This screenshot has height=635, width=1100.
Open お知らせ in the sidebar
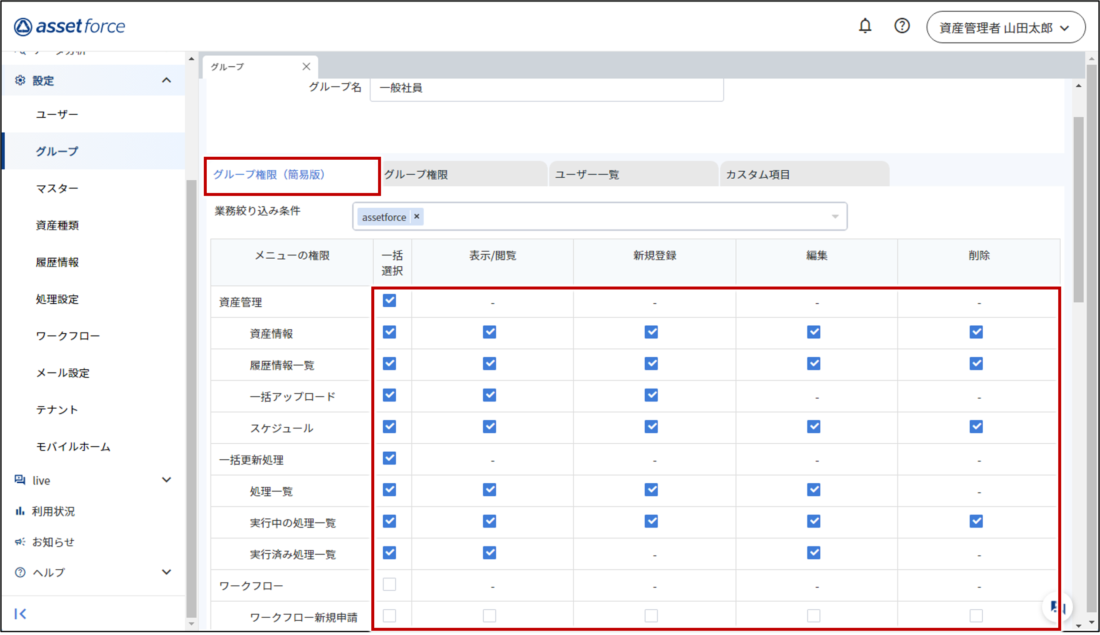pos(53,542)
